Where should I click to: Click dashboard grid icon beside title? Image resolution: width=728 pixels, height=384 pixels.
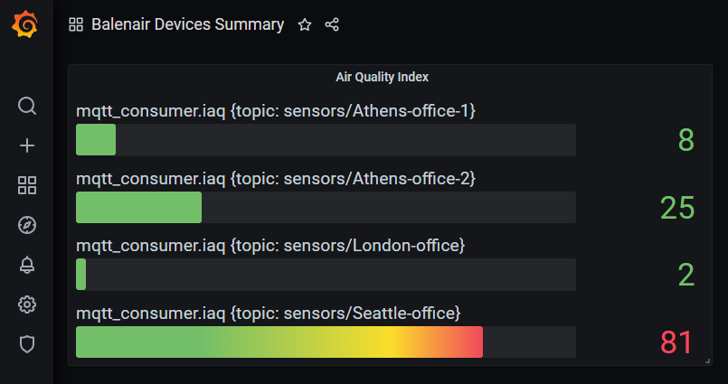(x=76, y=24)
